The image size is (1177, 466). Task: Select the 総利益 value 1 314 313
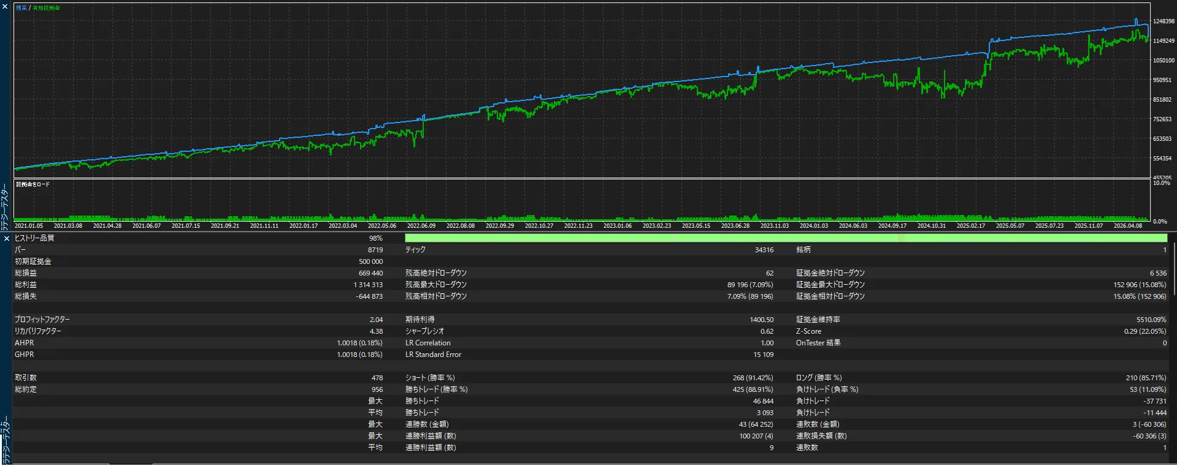coord(368,285)
